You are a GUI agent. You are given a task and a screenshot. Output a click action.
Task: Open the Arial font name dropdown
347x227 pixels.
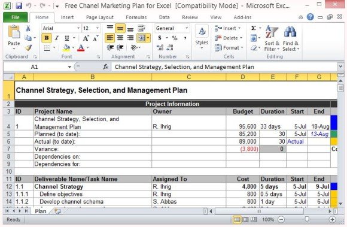61,28
